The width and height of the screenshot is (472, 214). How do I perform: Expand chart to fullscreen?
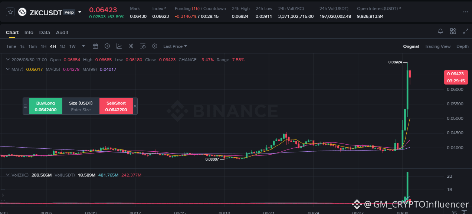[x=466, y=32]
